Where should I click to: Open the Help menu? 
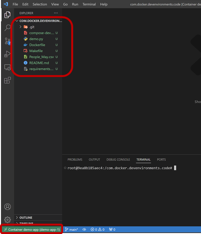coord(104,4)
